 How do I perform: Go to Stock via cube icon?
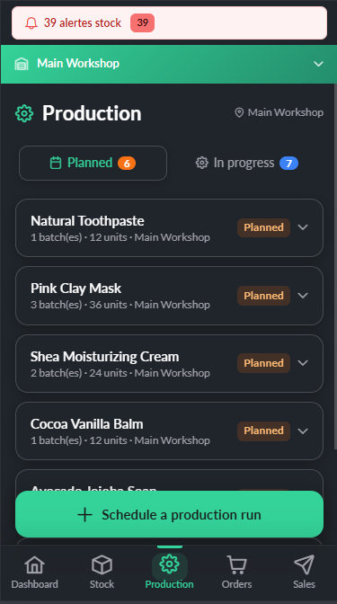click(102, 565)
